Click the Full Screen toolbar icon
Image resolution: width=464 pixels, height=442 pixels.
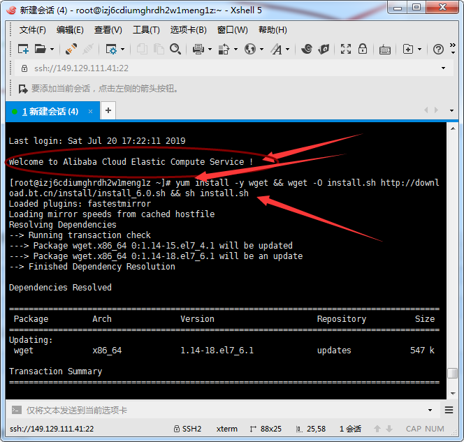click(345, 49)
